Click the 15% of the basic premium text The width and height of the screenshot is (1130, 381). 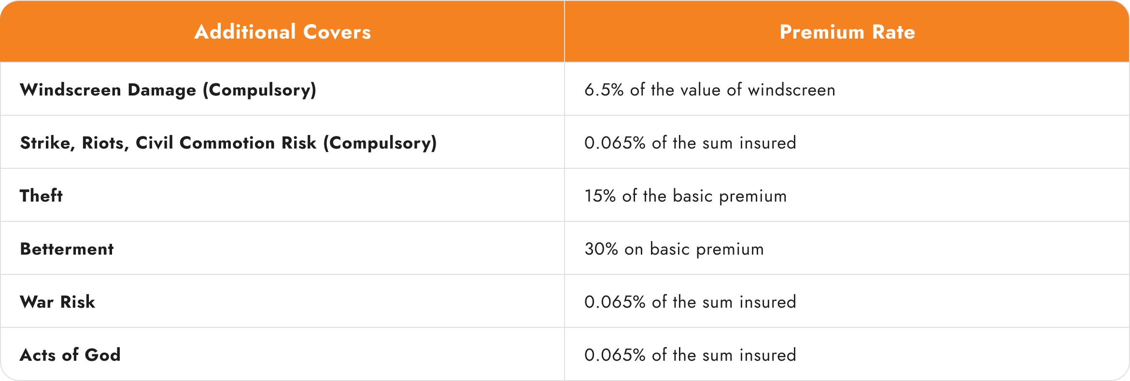(685, 196)
